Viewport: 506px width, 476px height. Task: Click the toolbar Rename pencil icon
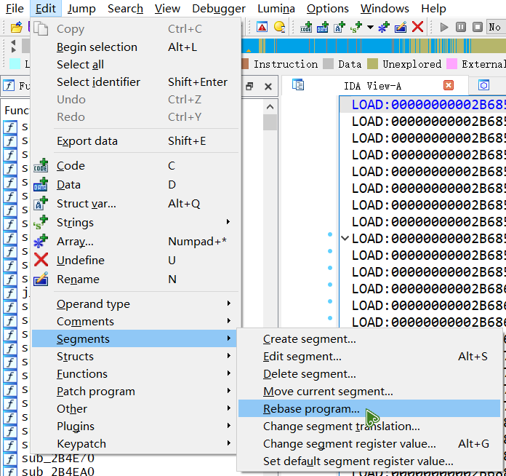[x=401, y=27]
